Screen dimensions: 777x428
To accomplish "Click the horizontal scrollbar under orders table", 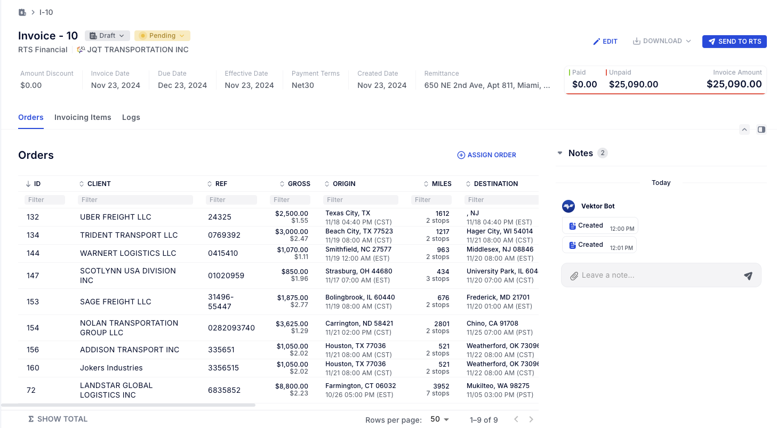I will tap(128, 405).
